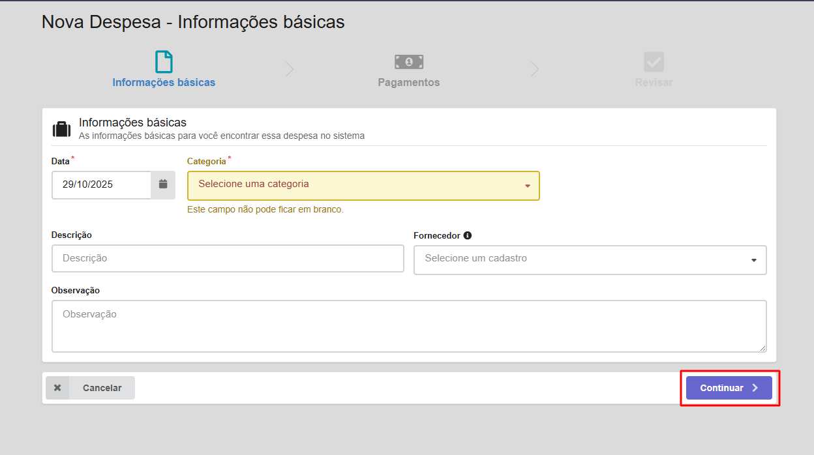
Task: Focus the Data field showing 29/10/2025
Action: point(101,184)
